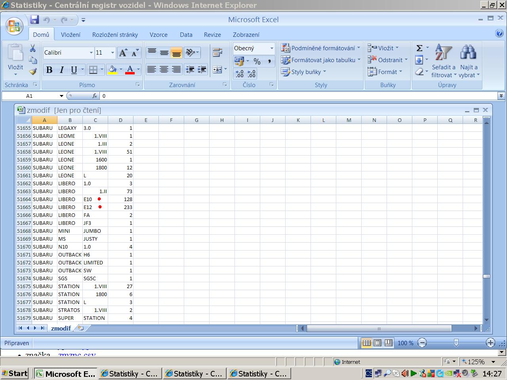507x380 pixels.
Task: Open the Zobrazení ribbon tab
Action: [246, 35]
